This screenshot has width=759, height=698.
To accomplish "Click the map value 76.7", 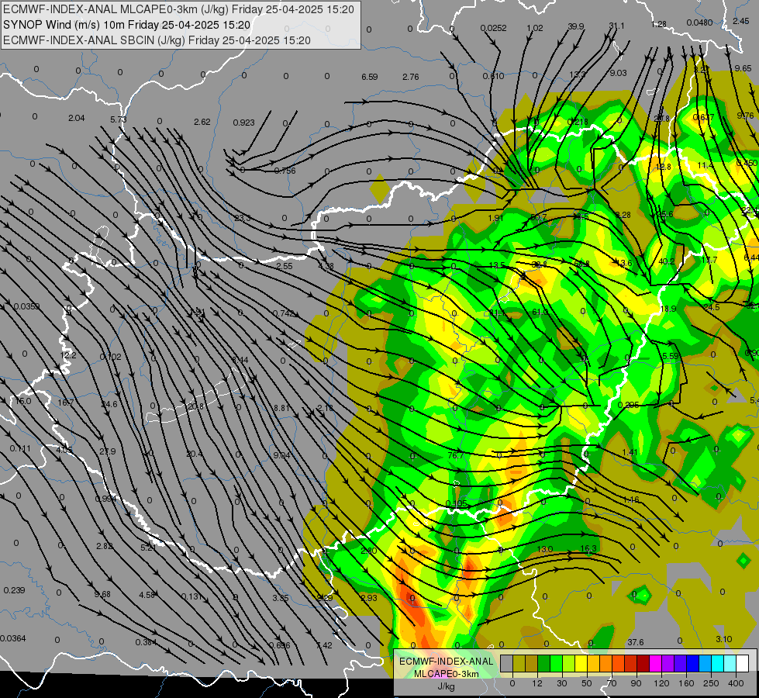I will click(456, 455).
